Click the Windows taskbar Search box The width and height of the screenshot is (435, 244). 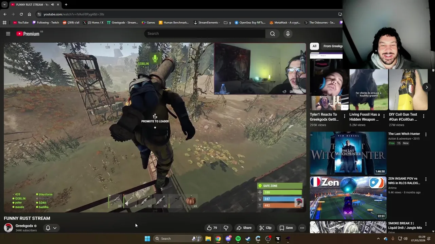[177, 239]
